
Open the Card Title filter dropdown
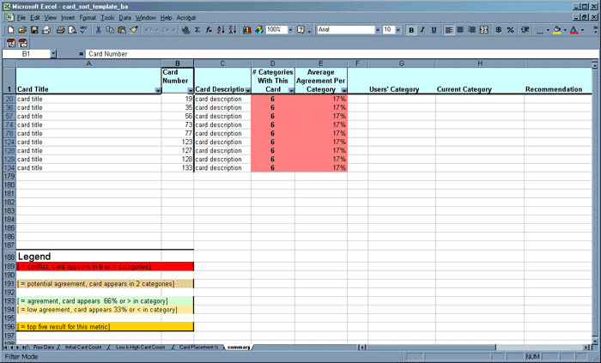[156, 90]
